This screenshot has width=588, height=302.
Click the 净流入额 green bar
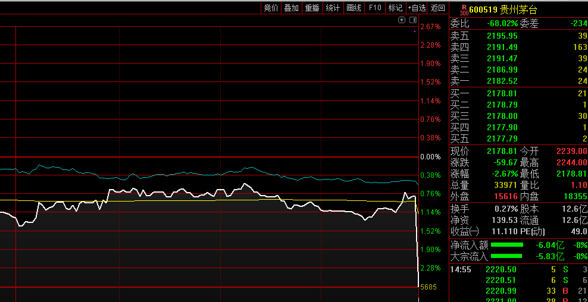[x=506, y=245]
